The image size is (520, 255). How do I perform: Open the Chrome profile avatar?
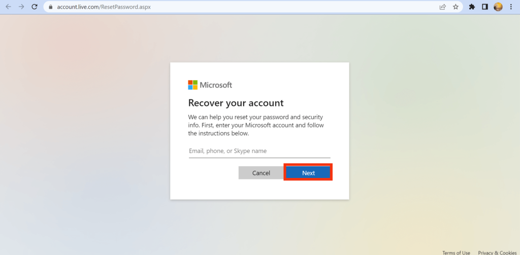[498, 7]
